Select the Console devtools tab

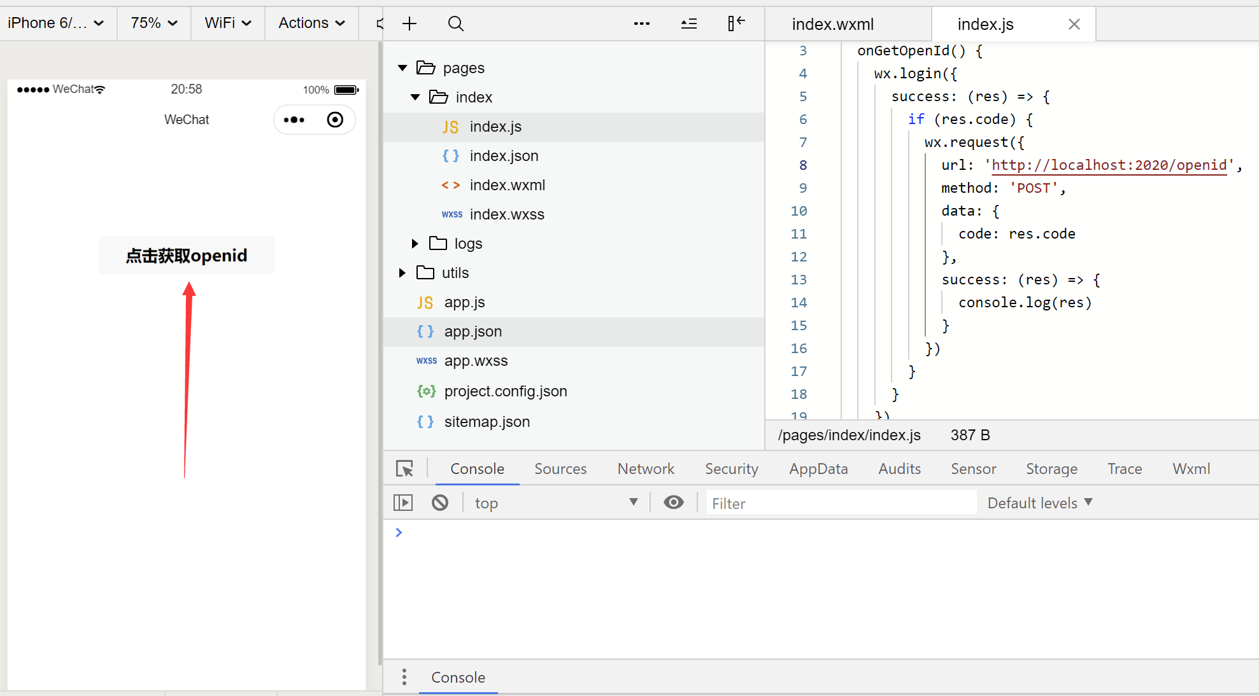[477, 469]
